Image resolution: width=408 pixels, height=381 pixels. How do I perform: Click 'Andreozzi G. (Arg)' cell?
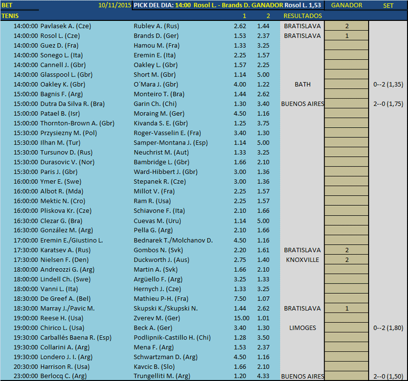coord(67,270)
